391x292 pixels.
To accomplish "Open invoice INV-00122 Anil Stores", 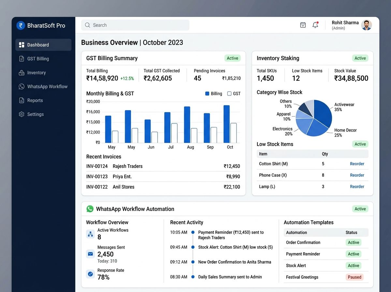I will coord(163,187).
